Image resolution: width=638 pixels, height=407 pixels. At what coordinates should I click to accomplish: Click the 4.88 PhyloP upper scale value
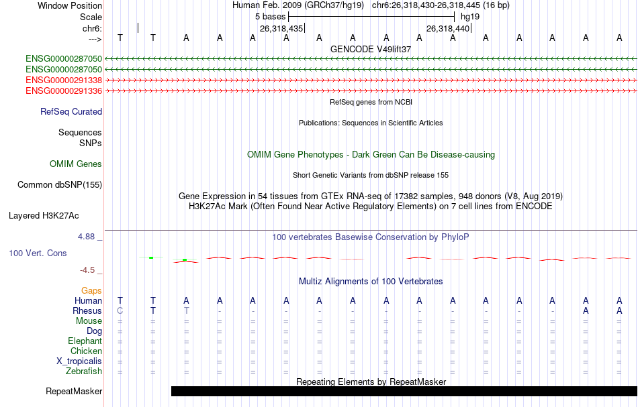tap(86, 237)
